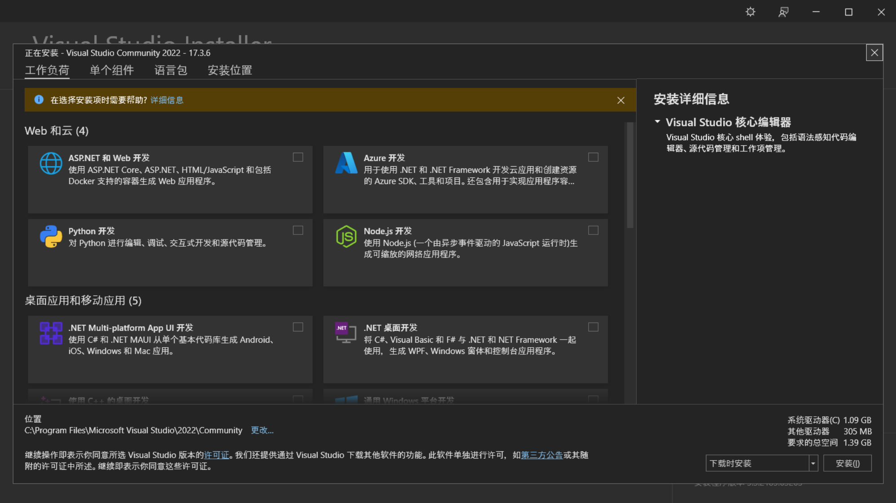Open theme settings sun icon in title bar
Screen dimensions: 896x503
click(750, 12)
